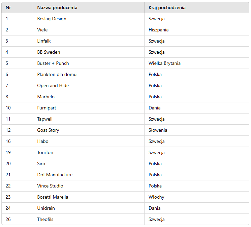Click the 'Buster + Punch' cell
This screenshot has width=251, height=227.
click(53, 63)
